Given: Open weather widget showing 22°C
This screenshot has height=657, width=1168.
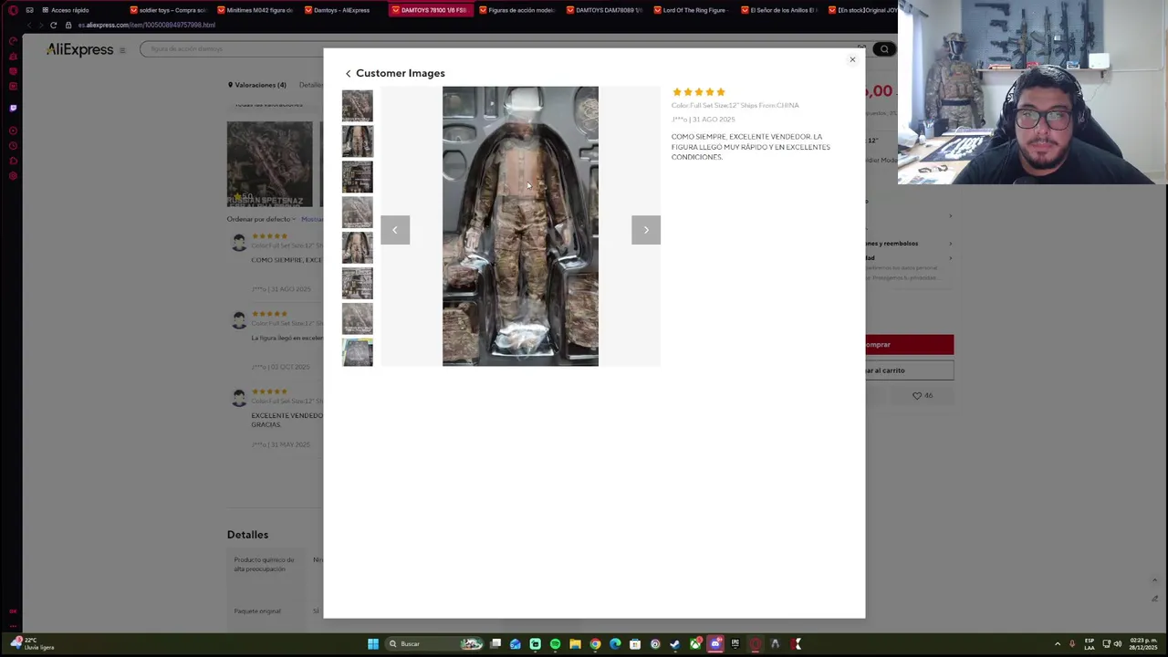Looking at the screenshot, I should point(33,643).
